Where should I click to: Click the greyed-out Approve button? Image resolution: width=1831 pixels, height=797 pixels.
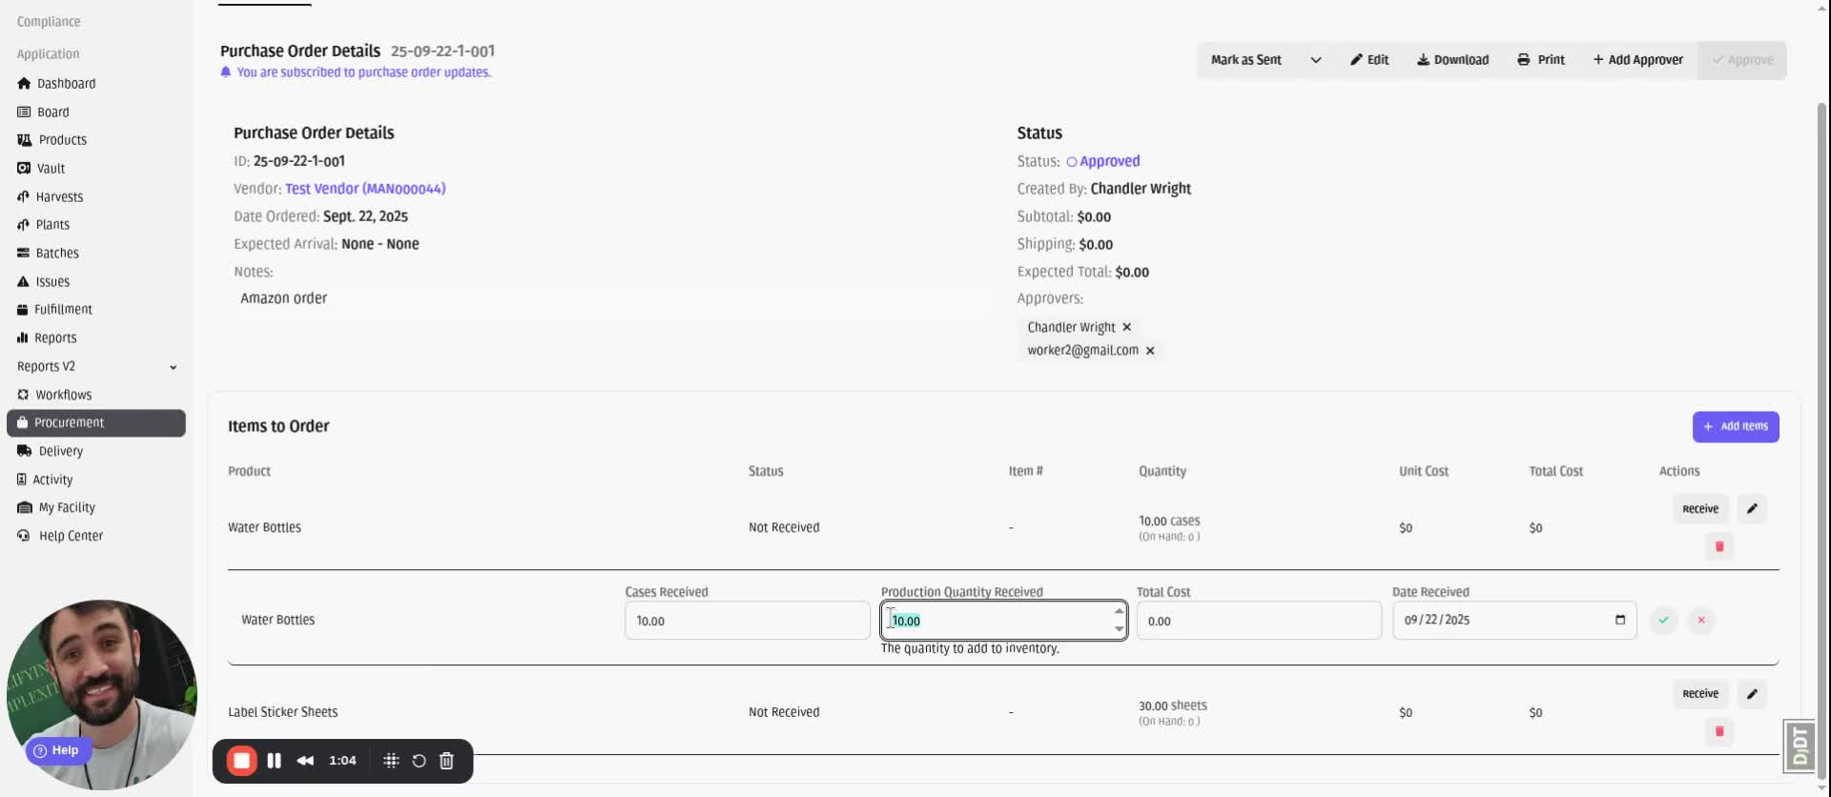(x=1742, y=60)
